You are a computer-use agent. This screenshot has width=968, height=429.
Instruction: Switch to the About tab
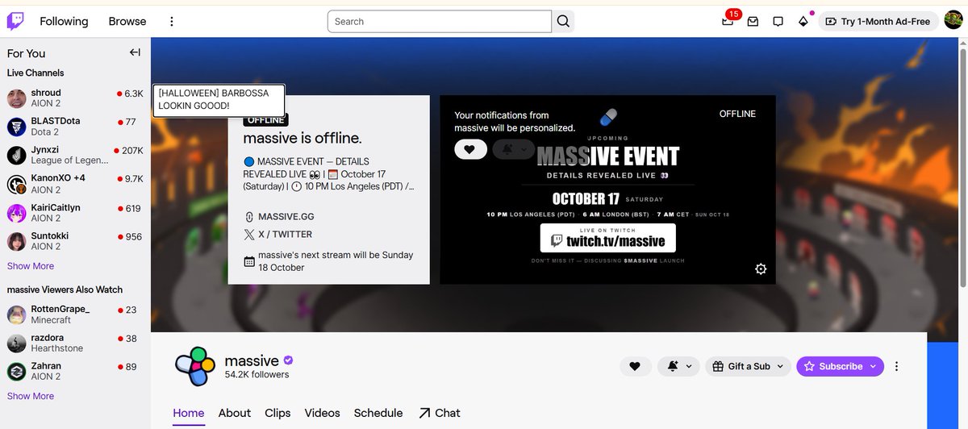tap(235, 413)
